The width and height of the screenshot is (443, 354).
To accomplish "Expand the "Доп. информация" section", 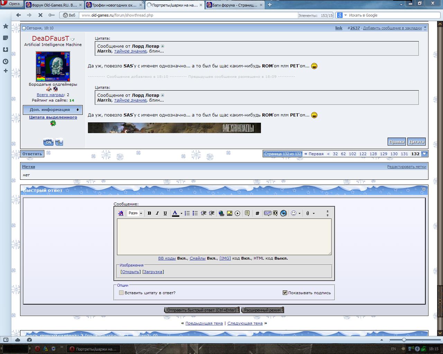I will [53, 110].
